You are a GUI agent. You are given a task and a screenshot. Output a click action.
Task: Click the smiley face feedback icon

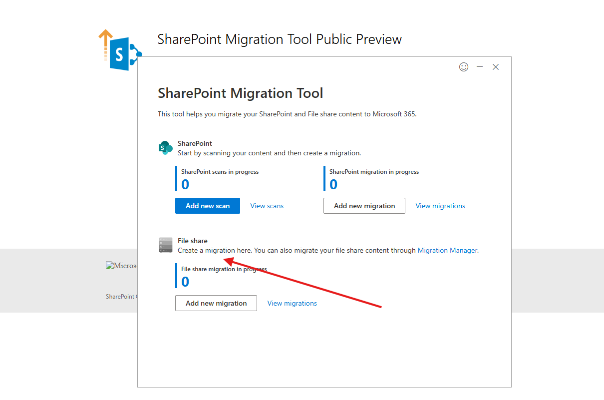tap(464, 67)
